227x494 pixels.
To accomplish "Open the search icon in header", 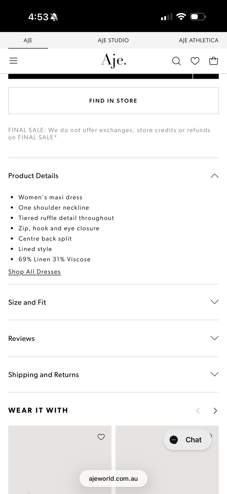I will [x=176, y=61].
